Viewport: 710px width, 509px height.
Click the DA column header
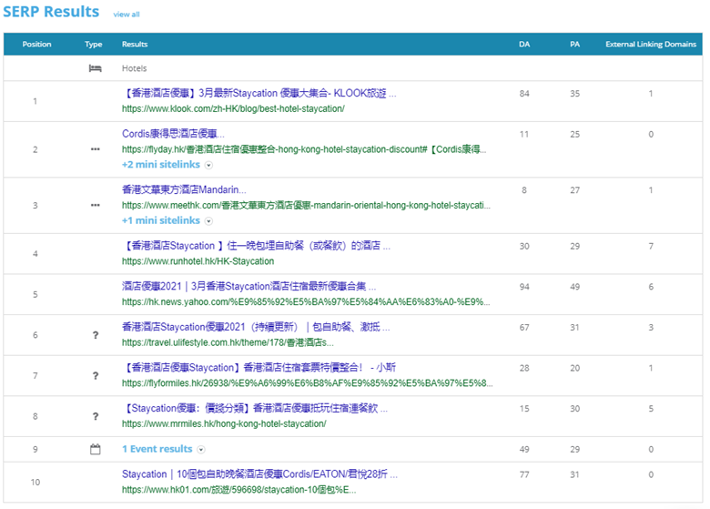click(x=524, y=45)
